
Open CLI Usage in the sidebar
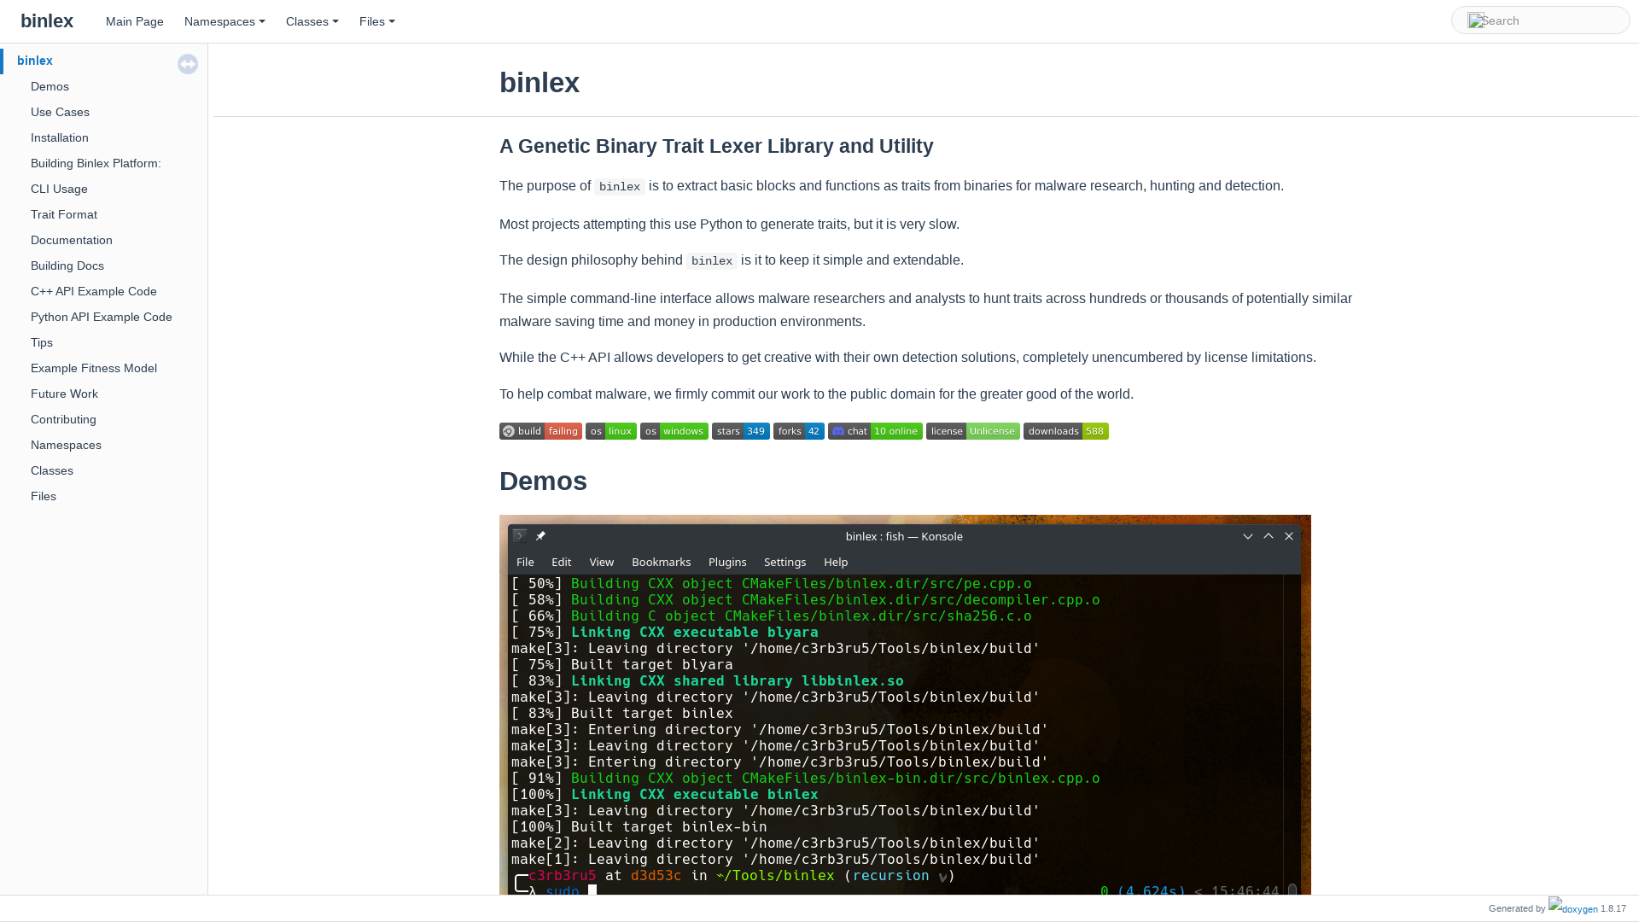[59, 189]
